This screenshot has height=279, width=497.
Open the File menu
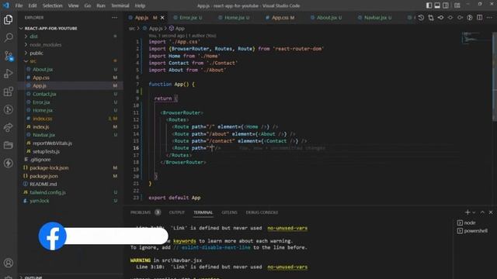point(19,5)
